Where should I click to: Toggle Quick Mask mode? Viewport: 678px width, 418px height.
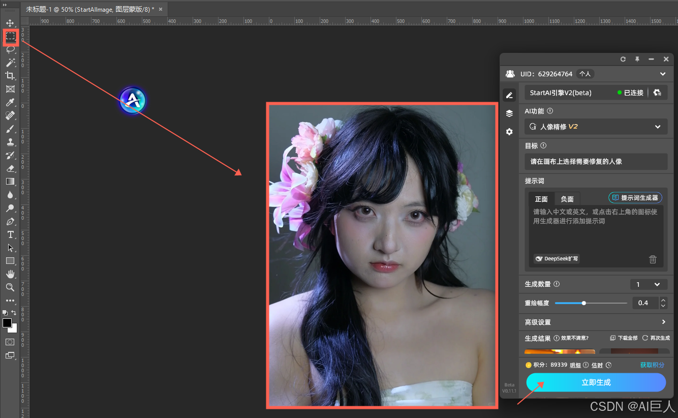point(10,342)
